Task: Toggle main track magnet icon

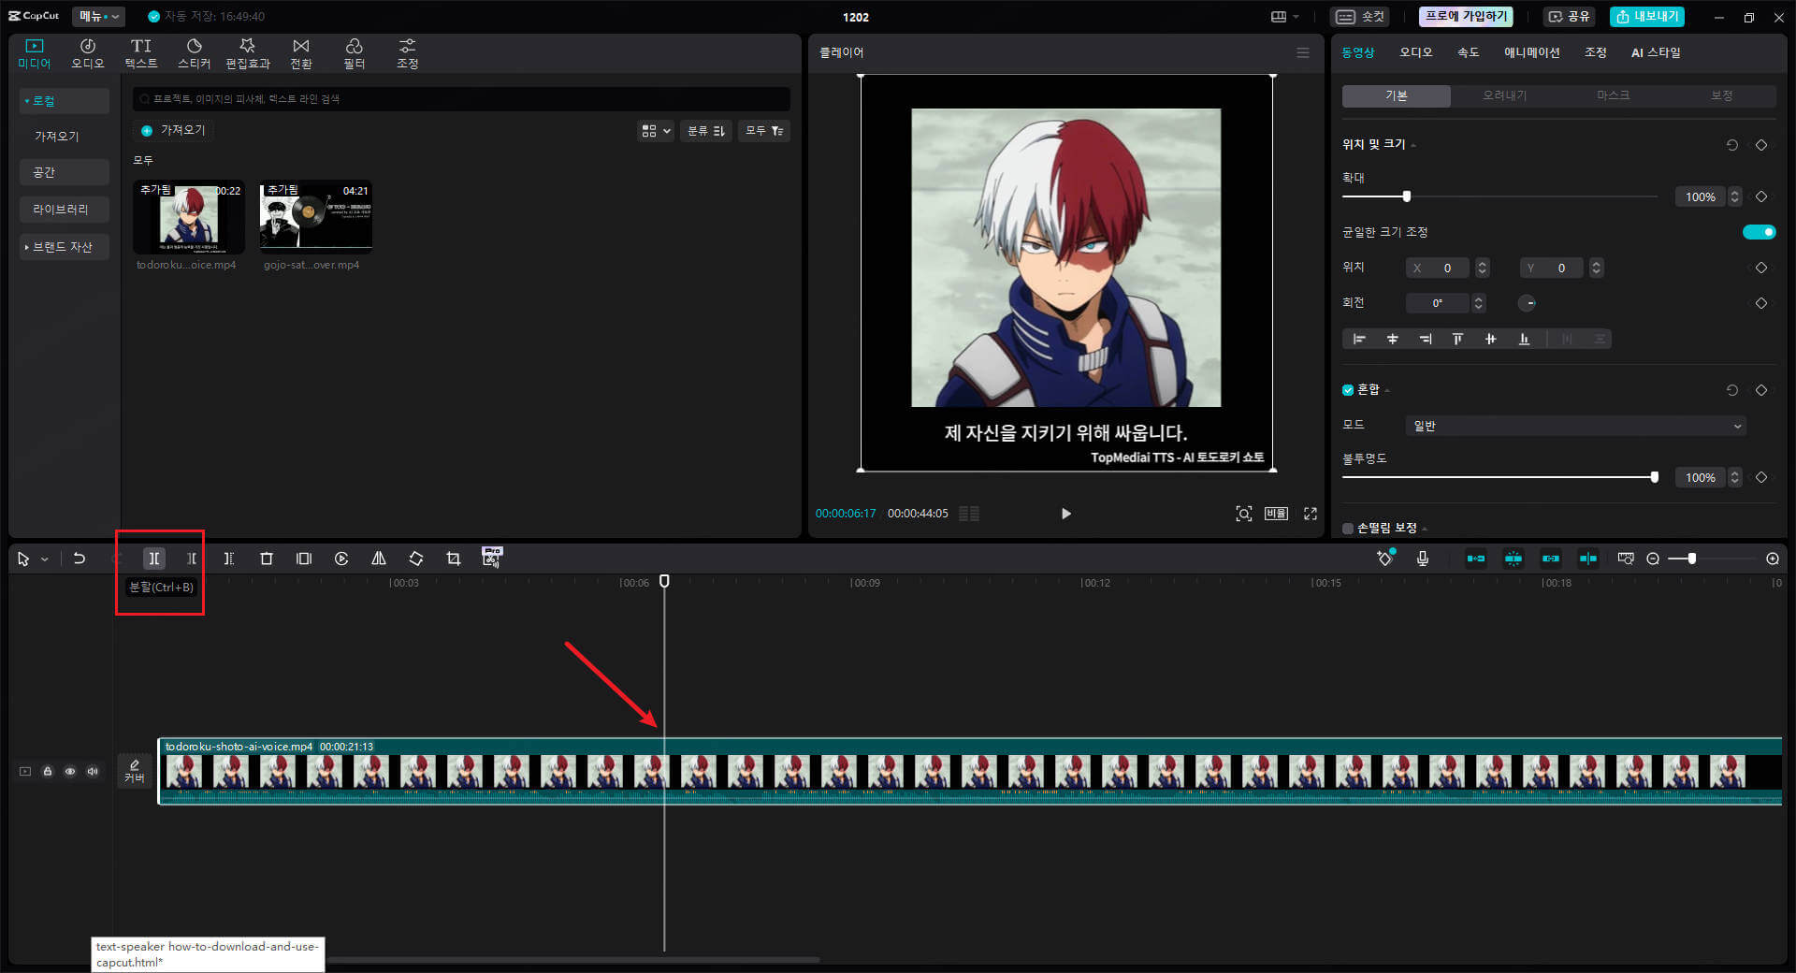Action: pos(1476,559)
